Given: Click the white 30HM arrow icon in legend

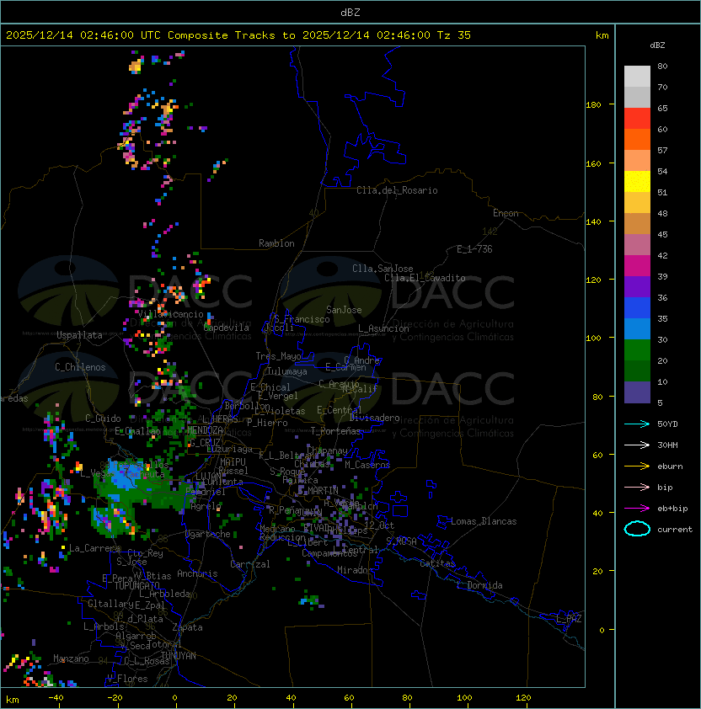Looking at the screenshot, I should [637, 445].
